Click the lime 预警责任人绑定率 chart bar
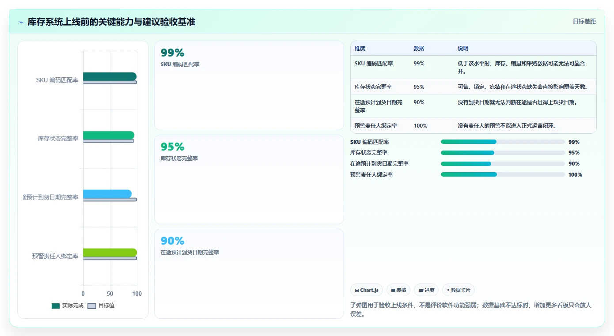Viewport: 614px width, 336px height. pos(110,253)
